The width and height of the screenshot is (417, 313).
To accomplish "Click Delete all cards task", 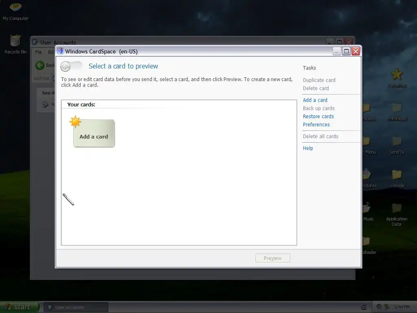I will click(x=320, y=136).
